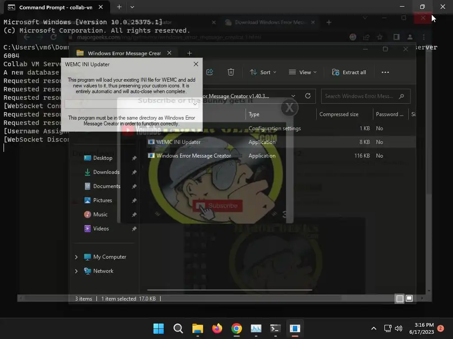Open Documents in the Explorer sidebar
Image resolution: width=453 pixels, height=339 pixels.
[x=107, y=186]
